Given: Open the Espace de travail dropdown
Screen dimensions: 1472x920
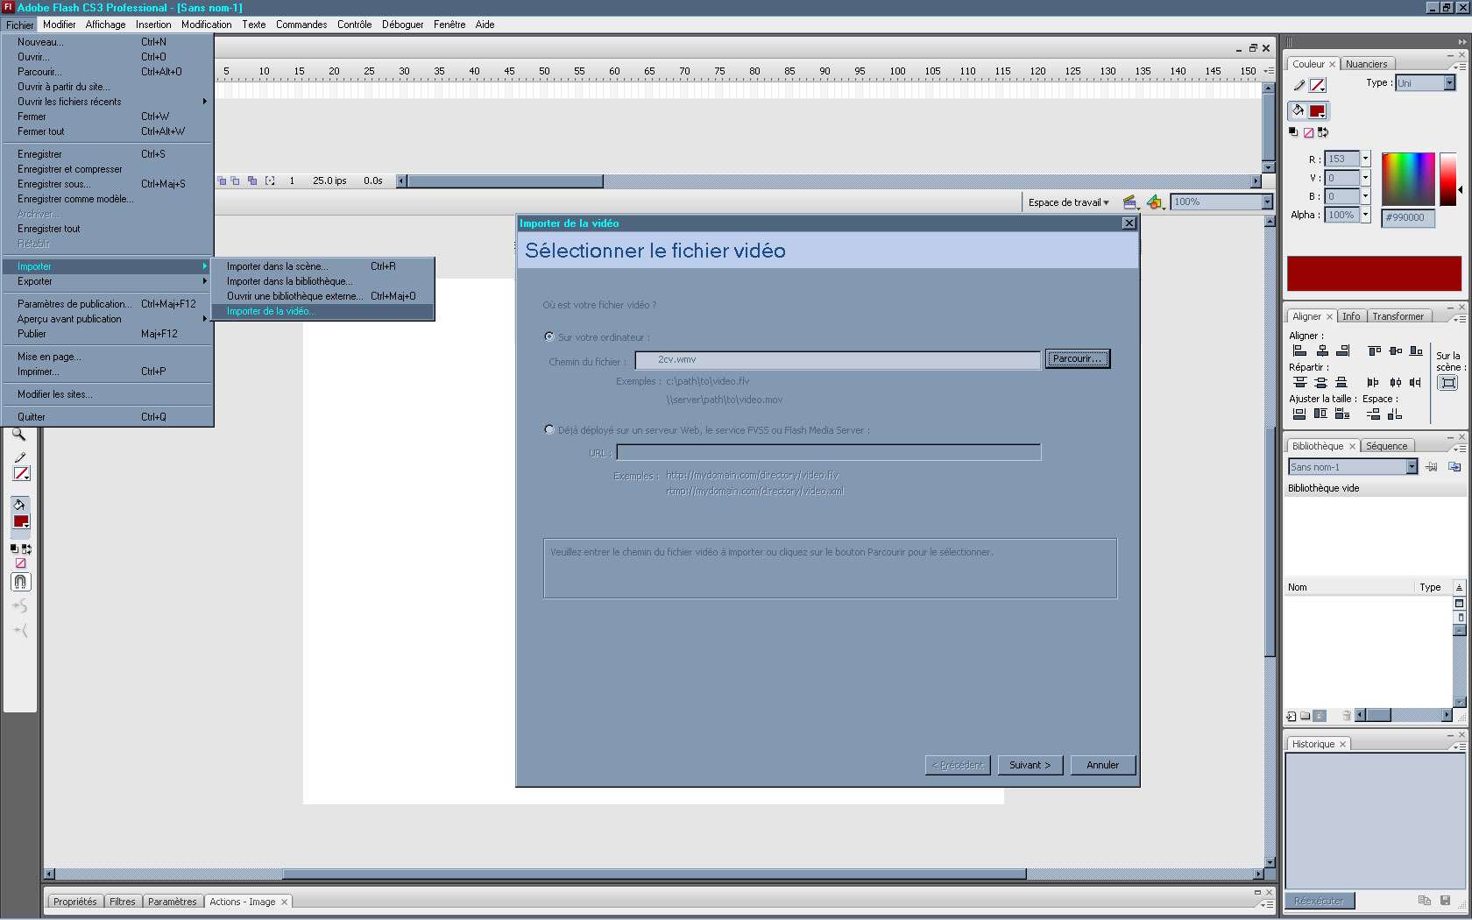Looking at the screenshot, I should tap(1069, 202).
